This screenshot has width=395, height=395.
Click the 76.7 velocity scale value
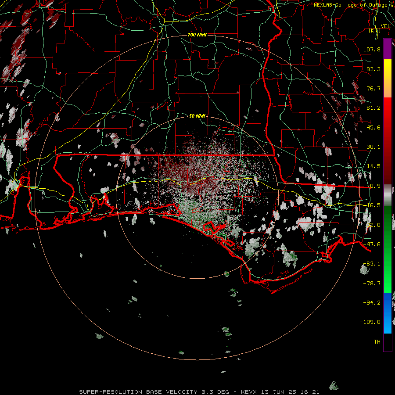tap(373, 88)
